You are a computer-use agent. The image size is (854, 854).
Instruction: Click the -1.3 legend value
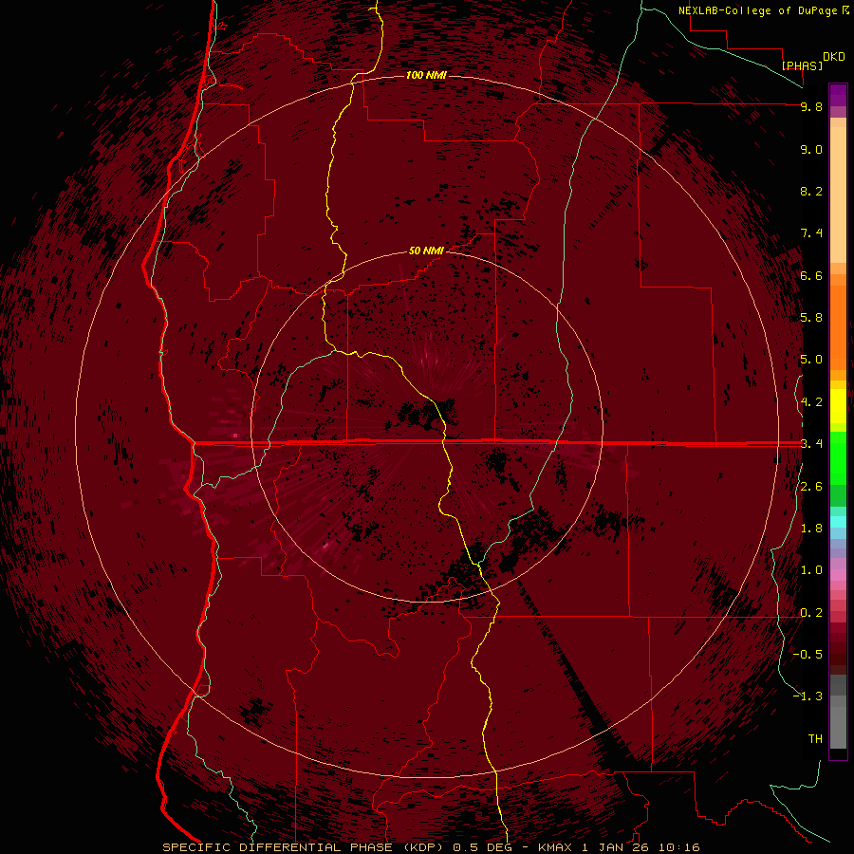pyautogui.click(x=808, y=696)
